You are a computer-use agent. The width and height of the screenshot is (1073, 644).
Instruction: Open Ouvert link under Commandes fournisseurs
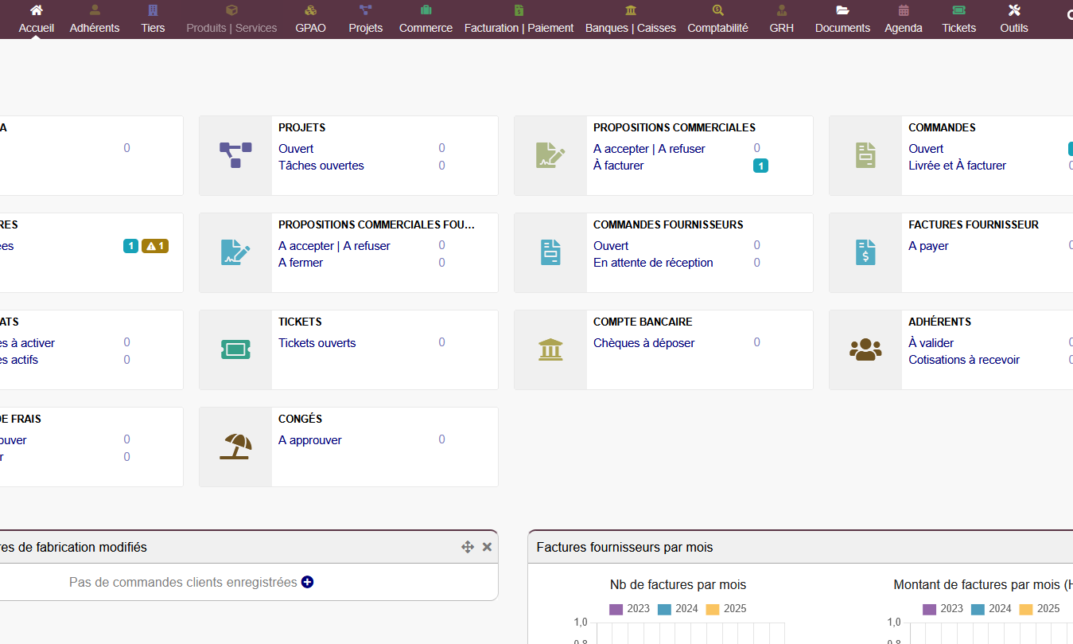point(611,246)
